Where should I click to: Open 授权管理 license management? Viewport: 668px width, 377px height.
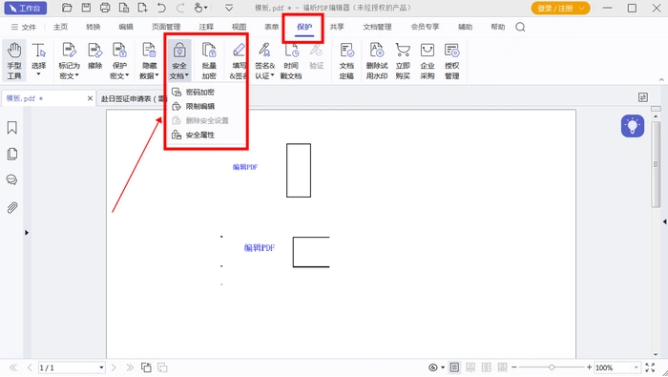452,60
